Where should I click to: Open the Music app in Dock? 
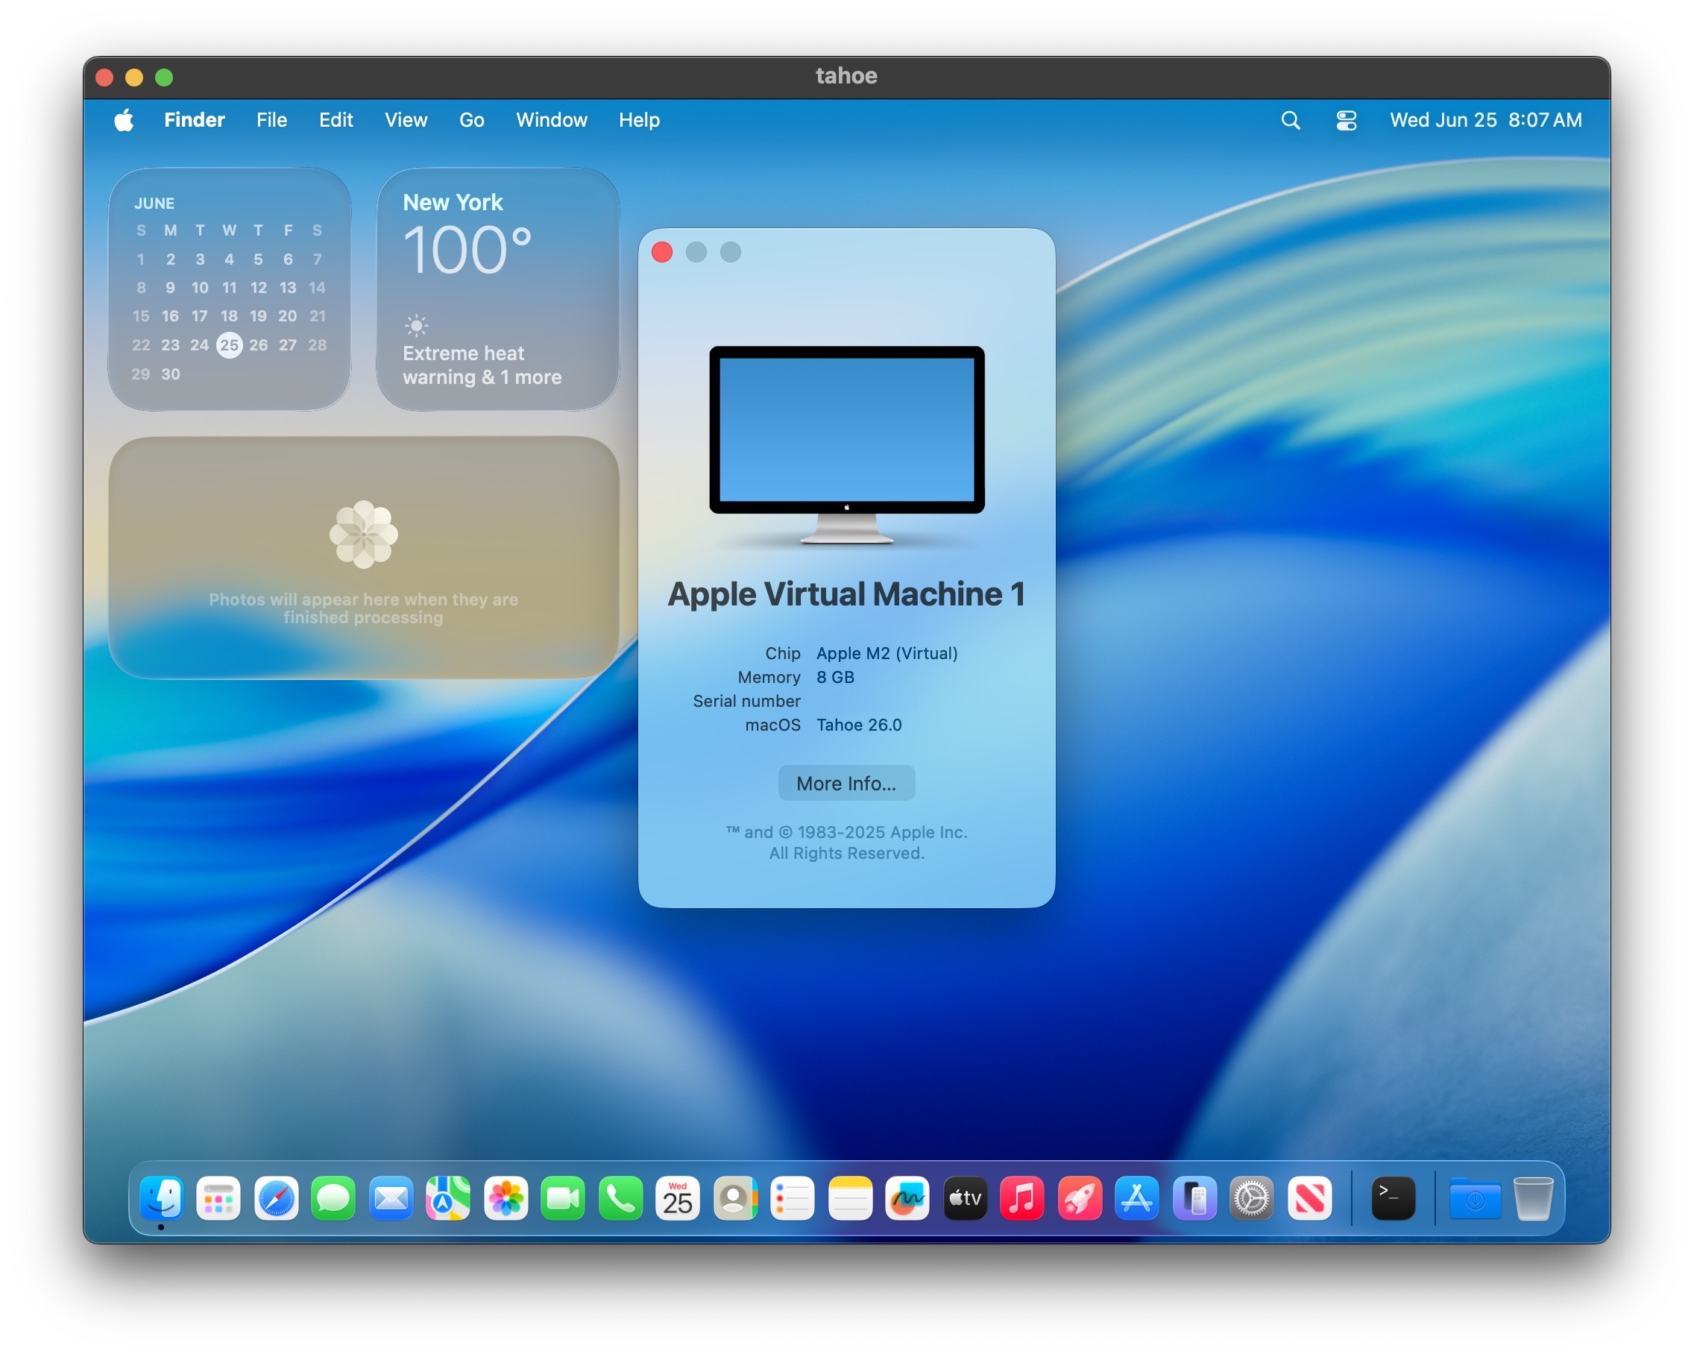(x=1022, y=1197)
